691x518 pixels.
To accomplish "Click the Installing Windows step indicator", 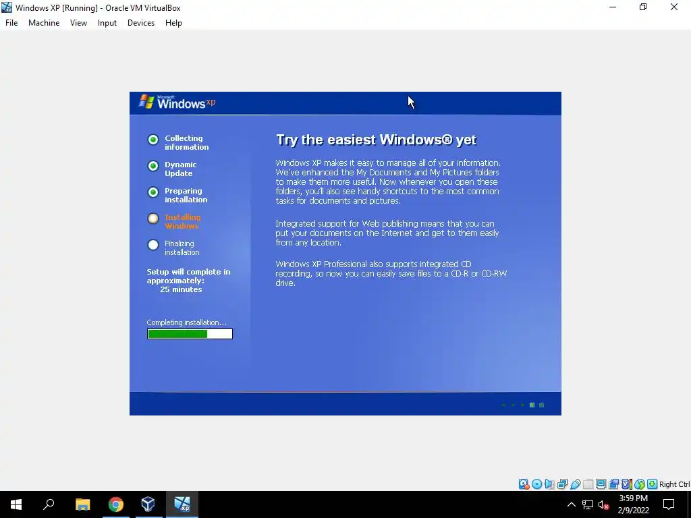I will [153, 219].
